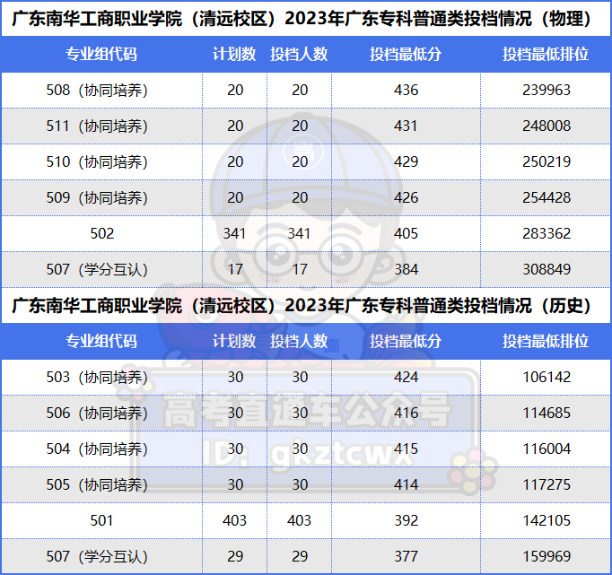Click the rank value 308849
612x575 pixels.
[546, 269]
